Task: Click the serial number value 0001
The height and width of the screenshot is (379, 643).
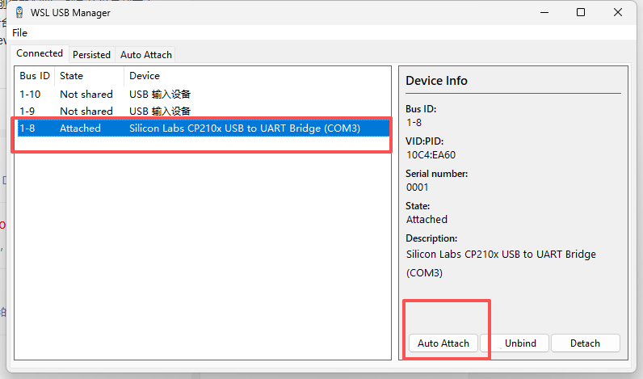Action: pyautogui.click(x=417, y=187)
